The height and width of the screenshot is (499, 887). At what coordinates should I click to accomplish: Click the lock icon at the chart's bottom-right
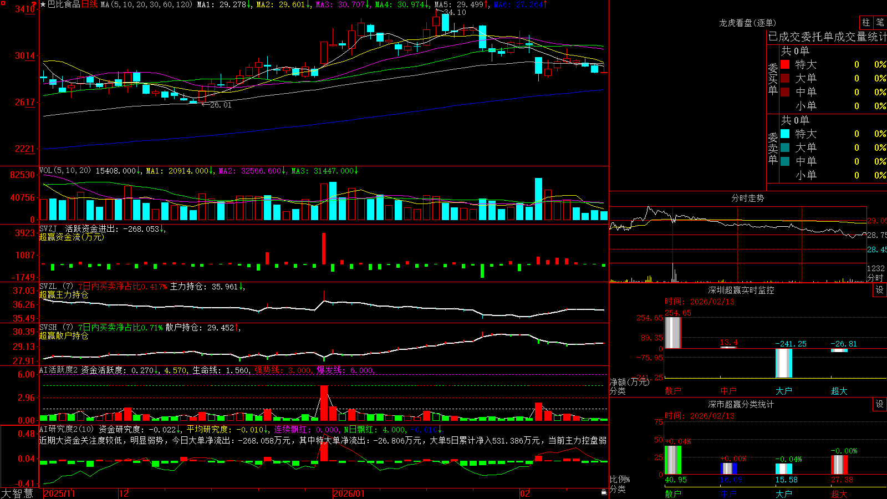coord(604,492)
